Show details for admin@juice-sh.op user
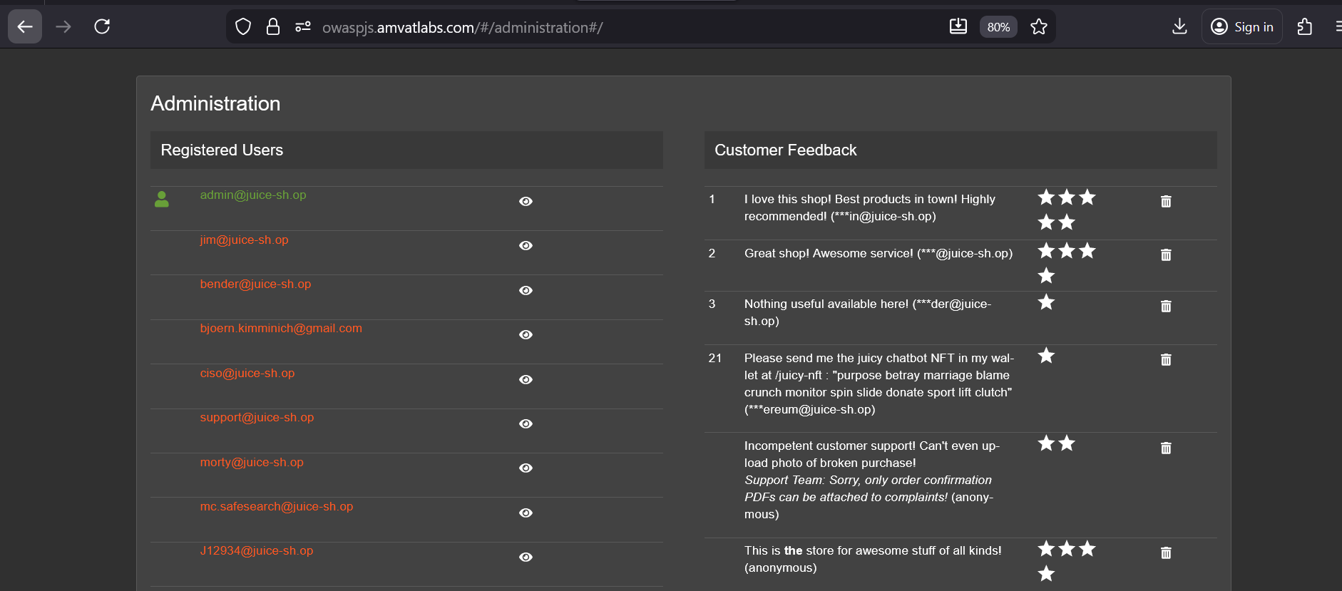Screen dimensions: 1342x591 tap(526, 202)
